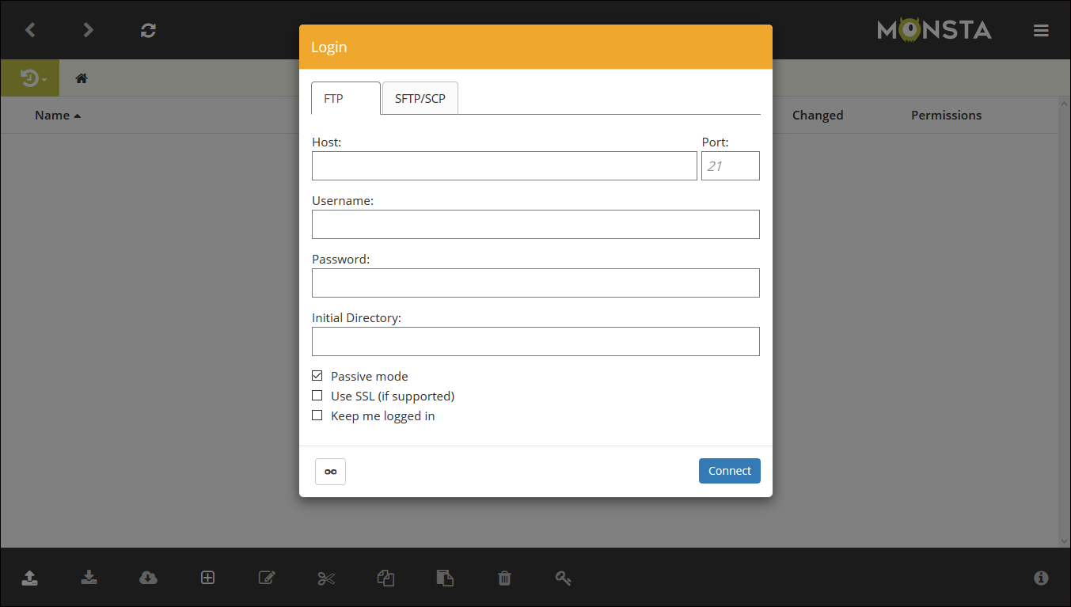Open the info icon

(1041, 578)
